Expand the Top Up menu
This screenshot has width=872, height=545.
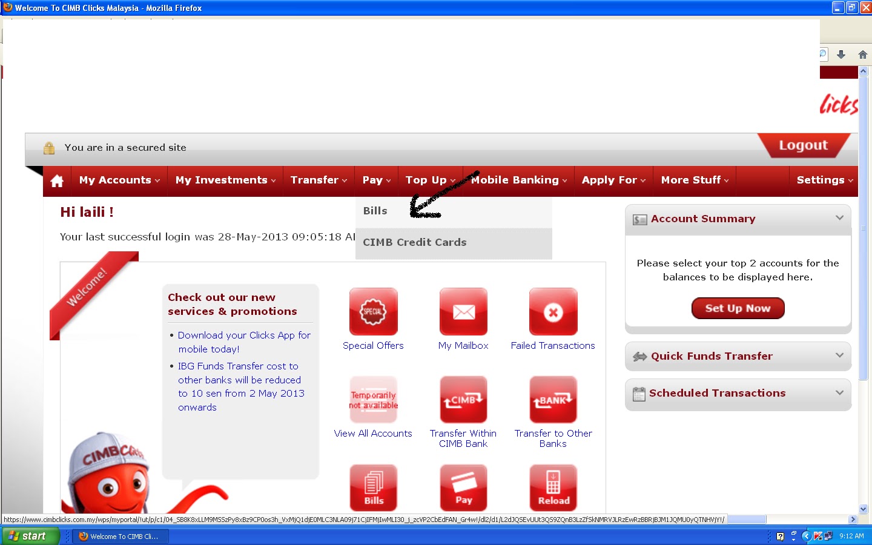[430, 180]
